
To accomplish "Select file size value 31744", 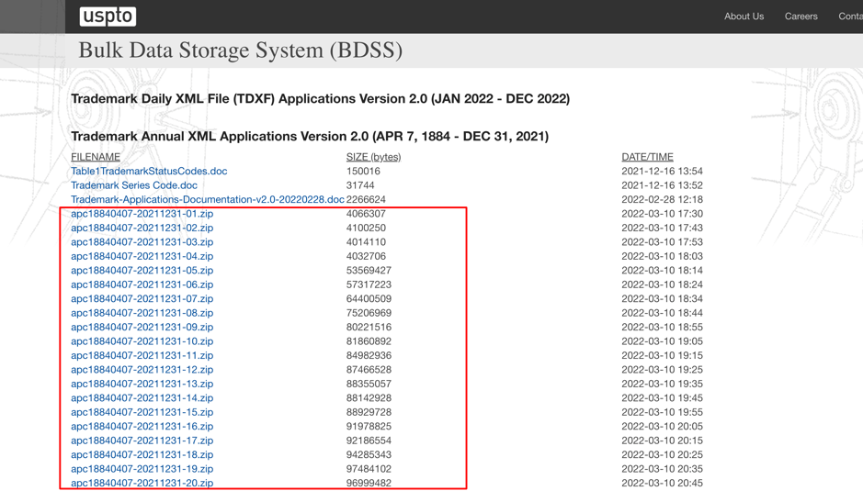I will (x=360, y=185).
